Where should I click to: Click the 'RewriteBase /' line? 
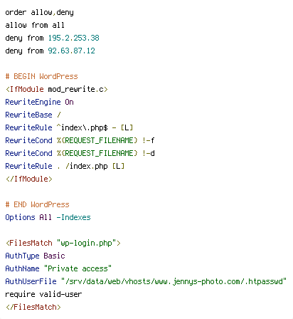(33, 115)
